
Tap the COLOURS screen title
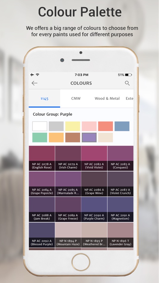pos(81,83)
